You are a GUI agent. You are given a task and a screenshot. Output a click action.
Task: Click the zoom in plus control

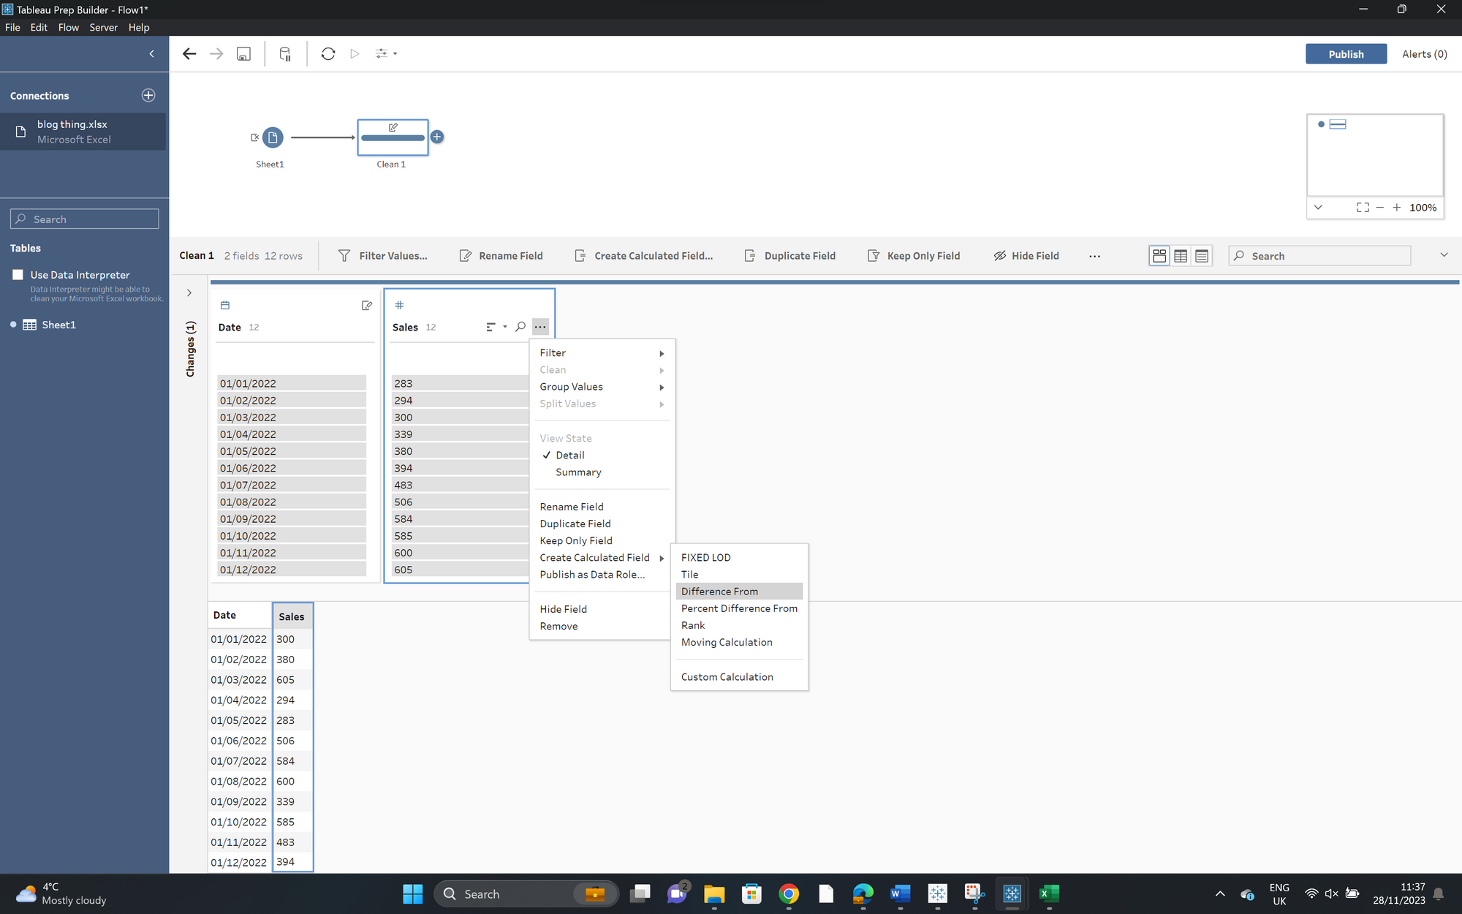click(1396, 208)
